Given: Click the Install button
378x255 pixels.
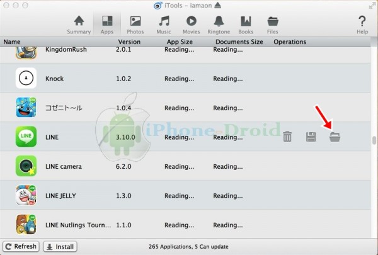Looking at the screenshot, I should tap(60, 247).
